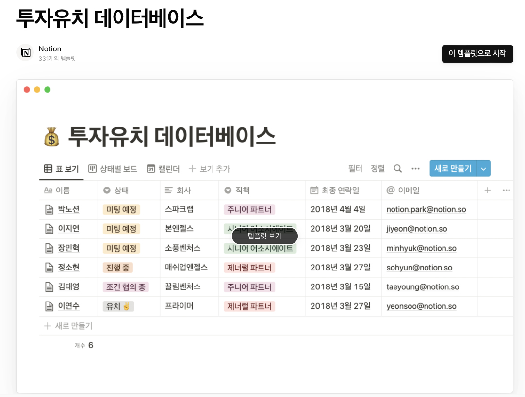The height and width of the screenshot is (397, 525).
Task: Open the 이메일 column header menu
Action: click(429, 191)
